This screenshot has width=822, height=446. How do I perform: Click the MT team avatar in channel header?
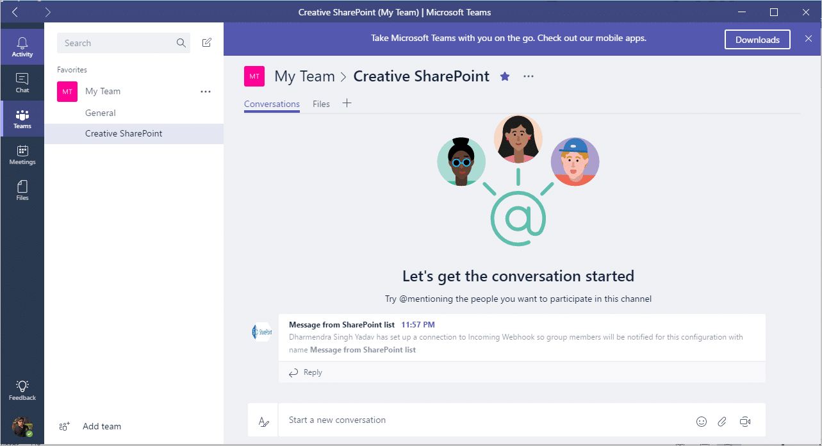[x=254, y=76]
